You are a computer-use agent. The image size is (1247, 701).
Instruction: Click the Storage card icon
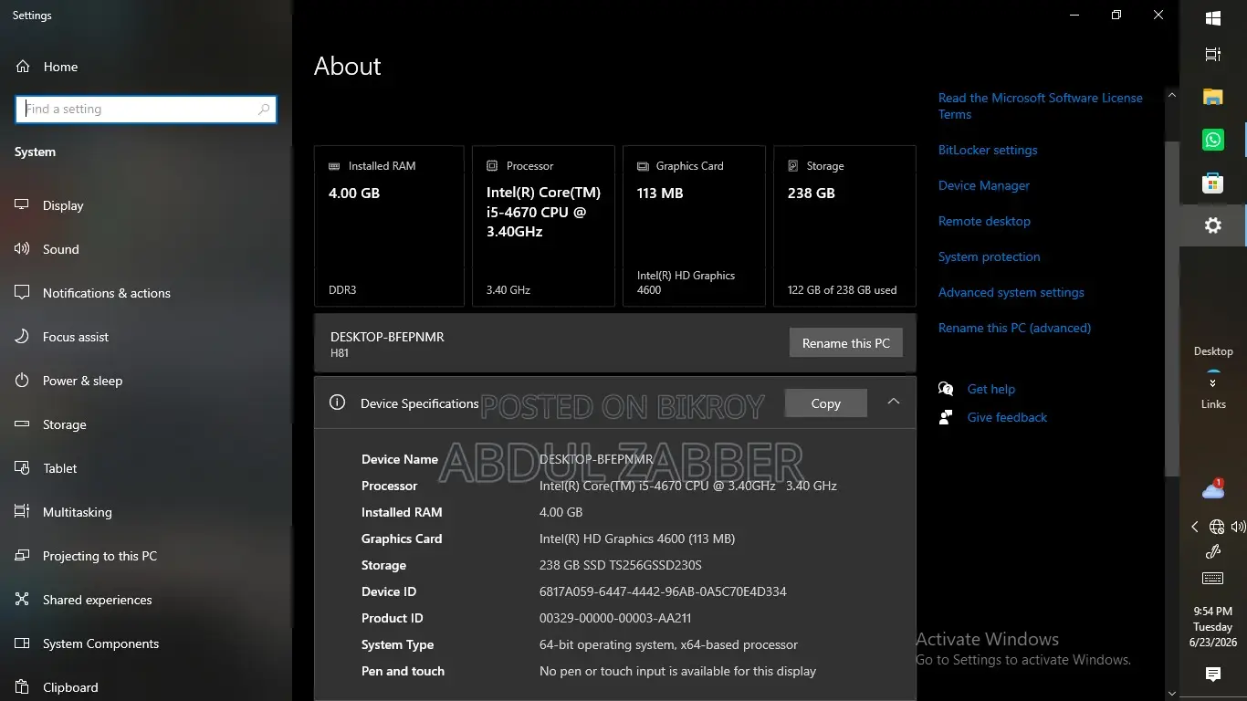coord(793,166)
